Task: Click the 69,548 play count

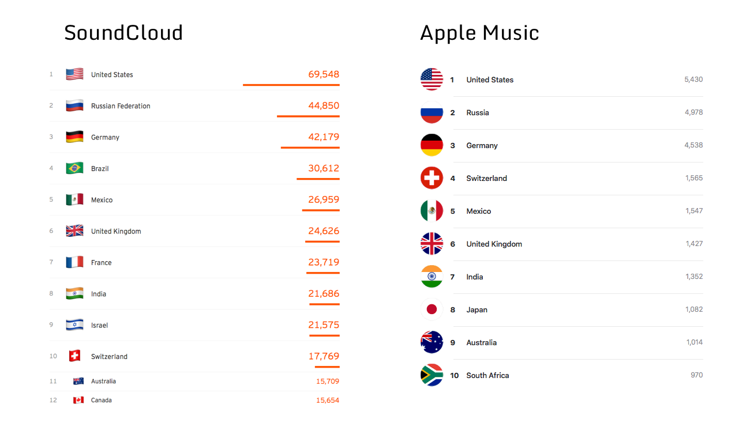Action: click(324, 74)
